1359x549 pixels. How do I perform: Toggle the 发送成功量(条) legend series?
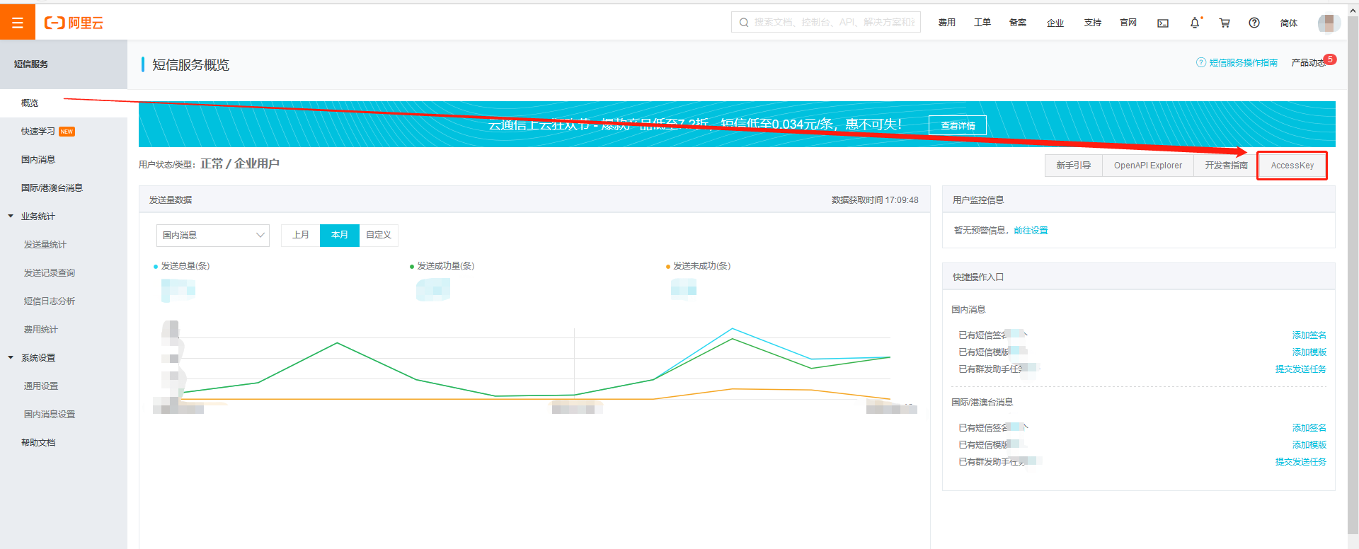point(442,266)
